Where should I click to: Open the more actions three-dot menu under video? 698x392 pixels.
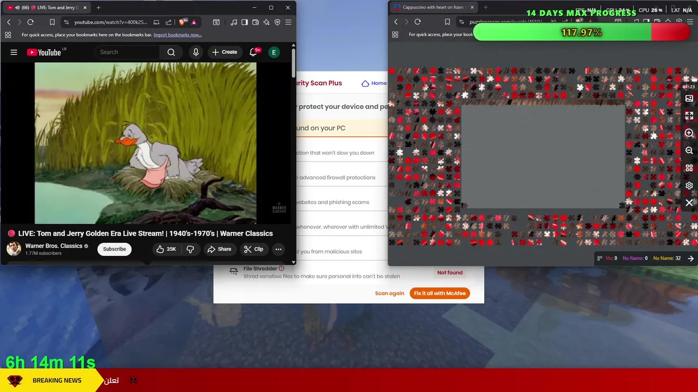(278, 249)
